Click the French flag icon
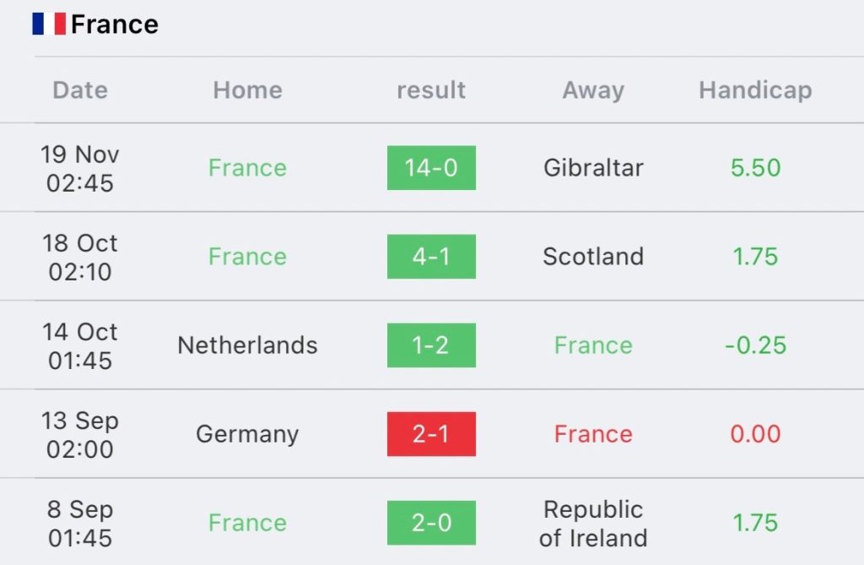864x565 pixels. pyautogui.click(x=49, y=24)
